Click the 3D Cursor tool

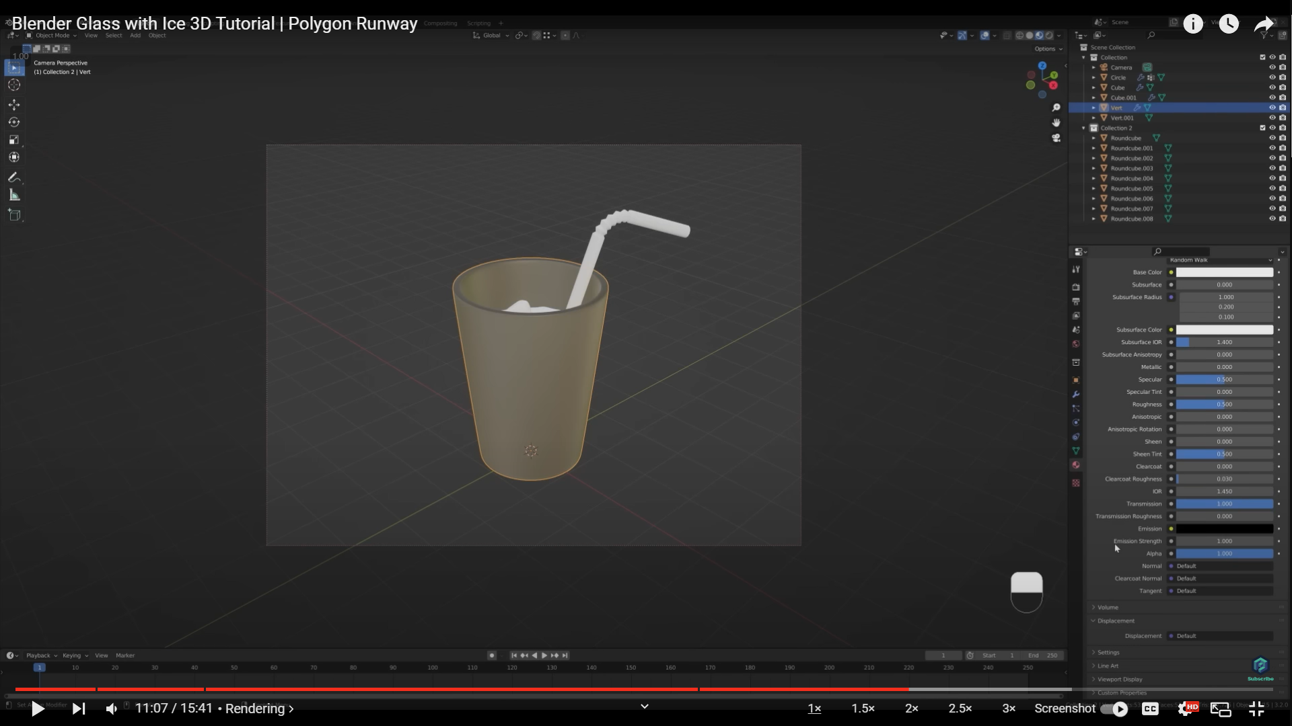(x=14, y=85)
